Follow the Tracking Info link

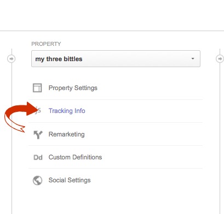tap(67, 111)
